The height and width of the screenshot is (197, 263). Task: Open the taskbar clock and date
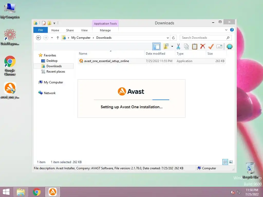252,192
